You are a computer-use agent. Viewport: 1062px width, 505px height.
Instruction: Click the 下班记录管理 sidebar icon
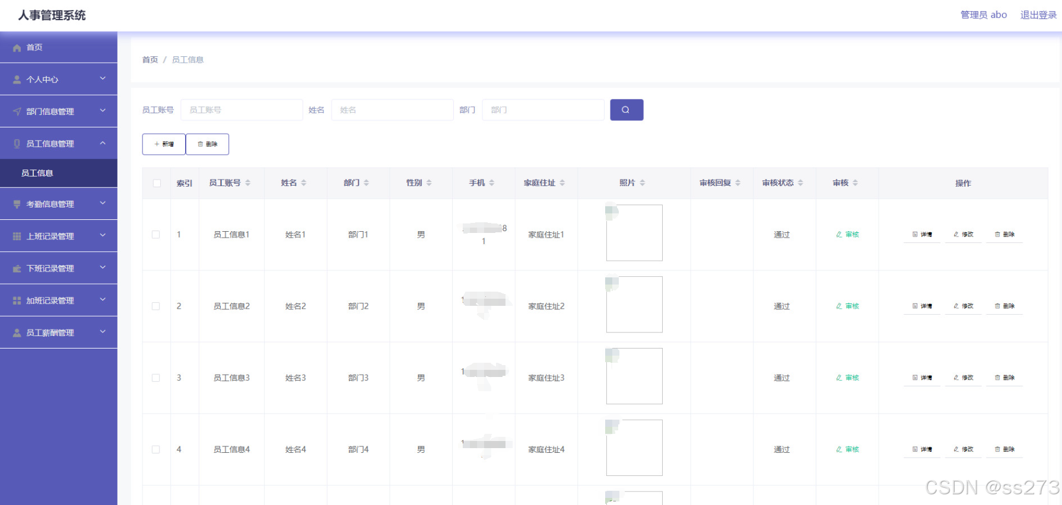pyautogui.click(x=17, y=269)
